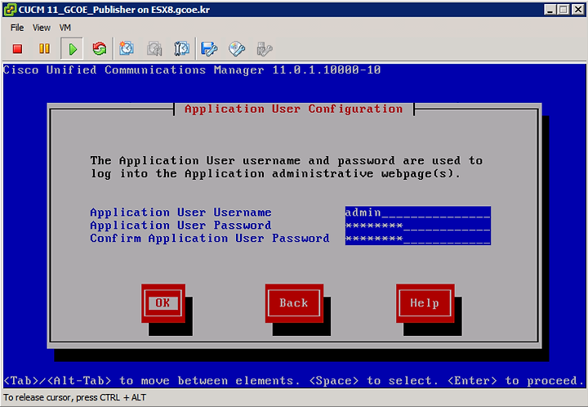Click the revert to snapshot icon
588x407 pixels.
pos(154,49)
